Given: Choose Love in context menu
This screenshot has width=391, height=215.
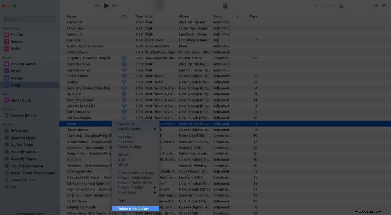Looking at the screenshot, I should (x=121, y=160).
